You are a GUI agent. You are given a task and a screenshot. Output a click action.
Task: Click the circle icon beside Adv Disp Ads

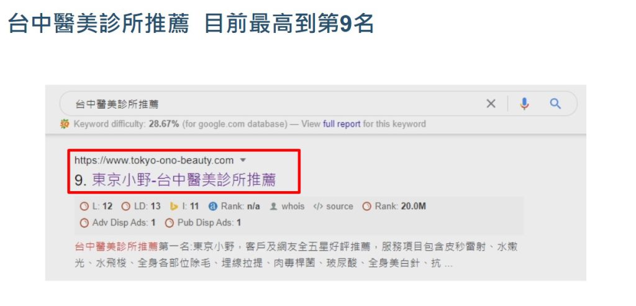tap(84, 222)
